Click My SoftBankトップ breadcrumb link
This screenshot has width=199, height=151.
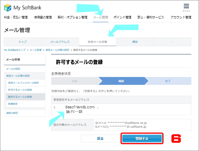15,50
